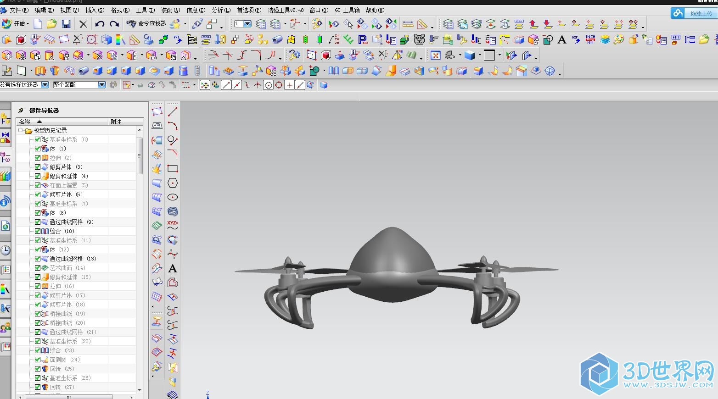
Task: Uncheck the 回转 (25) checkbox
Action: point(38,369)
